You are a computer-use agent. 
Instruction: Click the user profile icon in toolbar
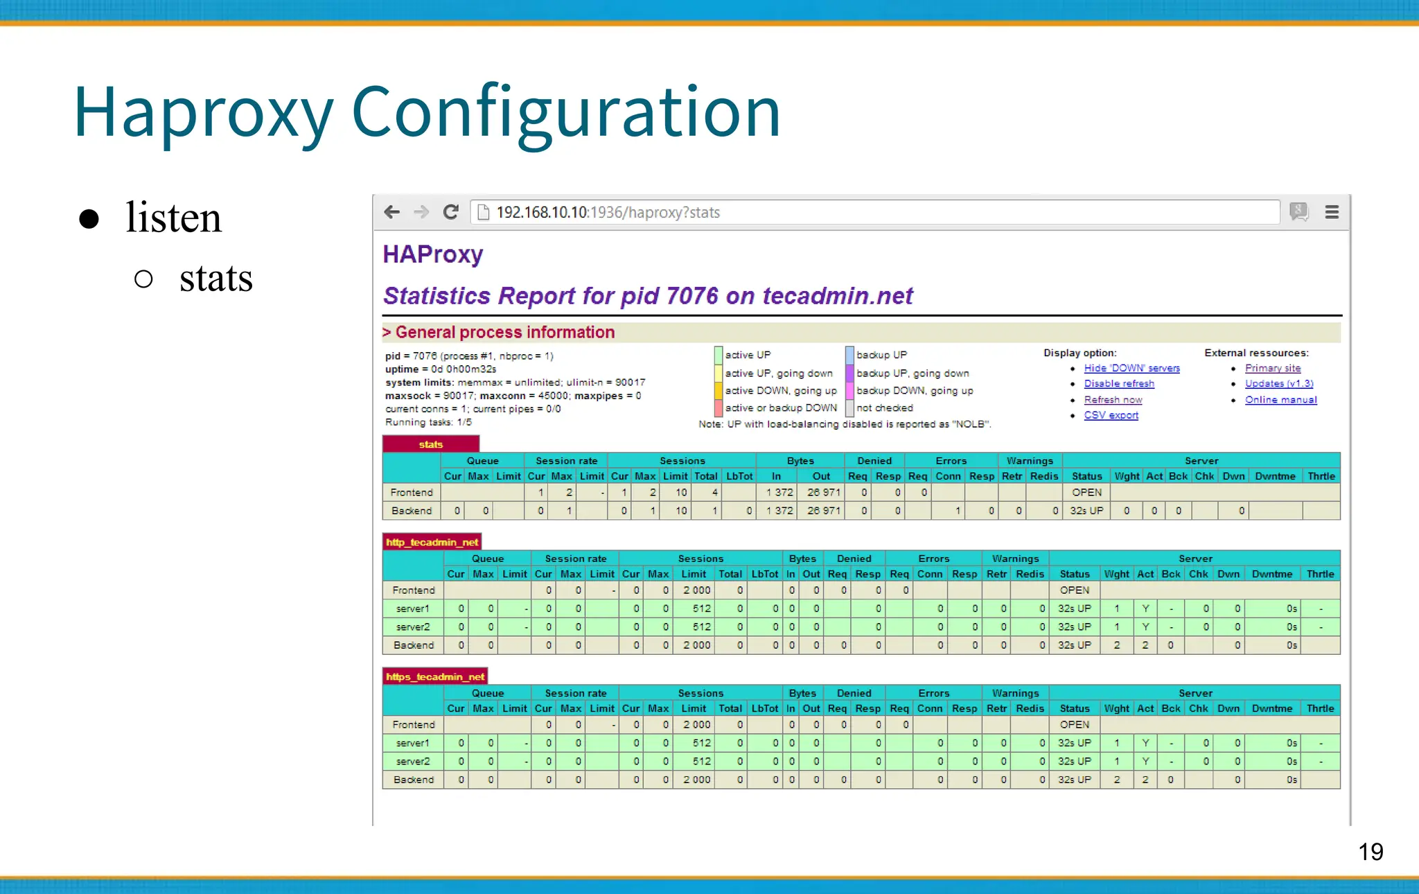[x=1299, y=211]
